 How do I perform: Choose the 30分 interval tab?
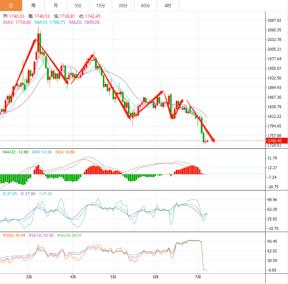123,5
